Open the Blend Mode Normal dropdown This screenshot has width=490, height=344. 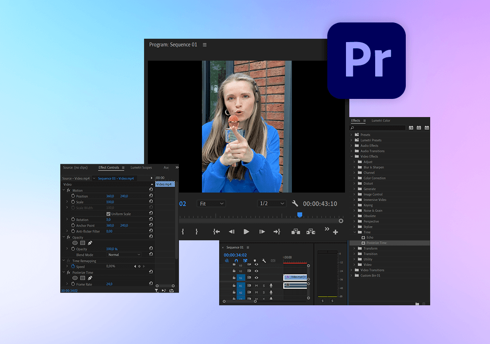124,255
